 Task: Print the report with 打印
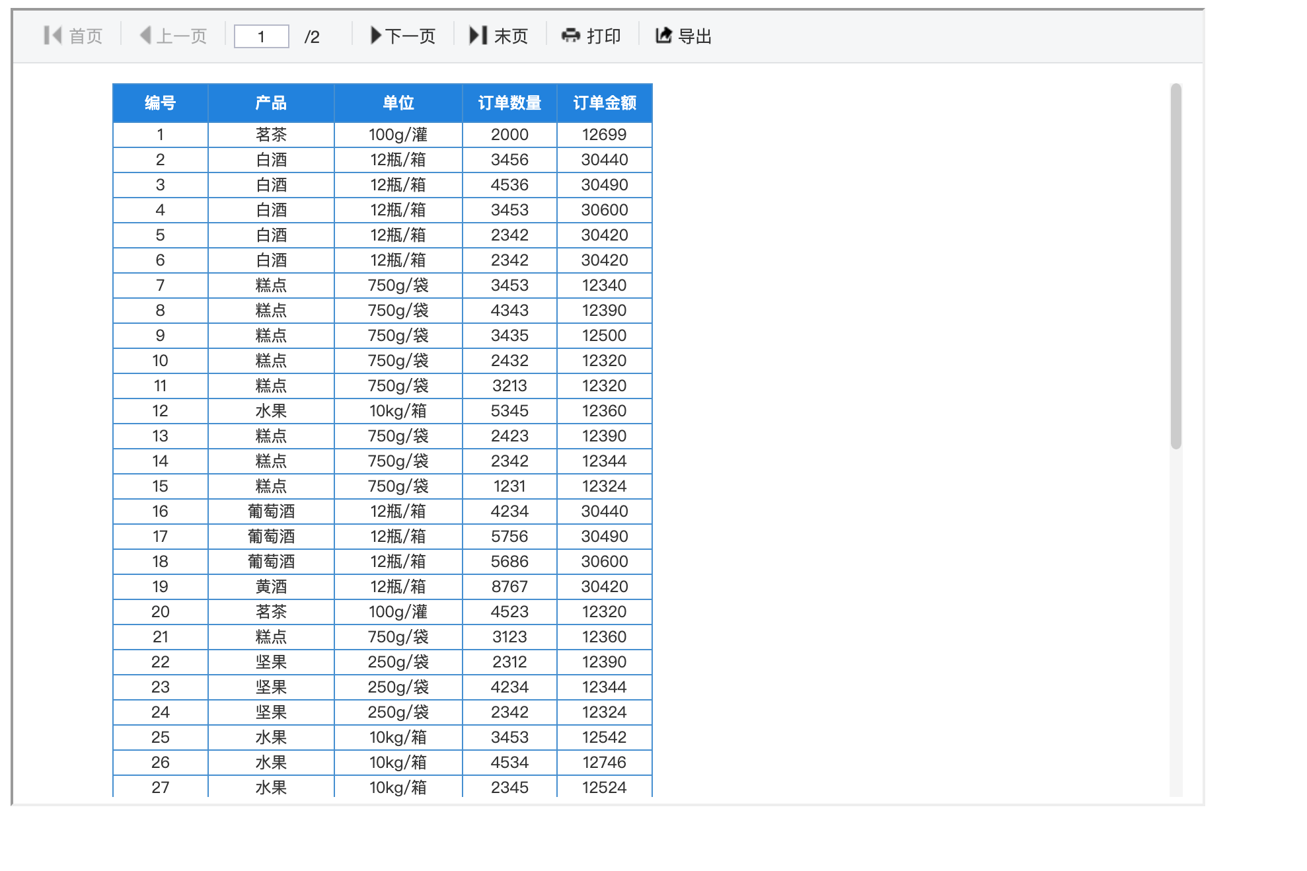click(x=604, y=36)
